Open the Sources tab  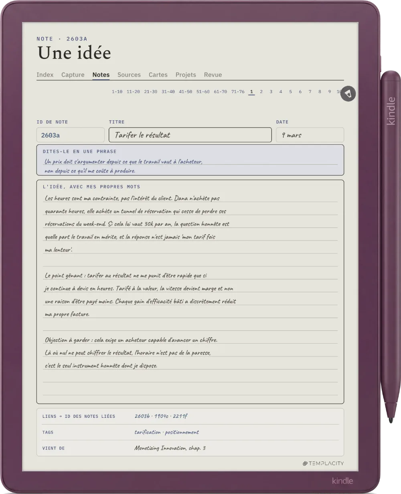tap(129, 75)
